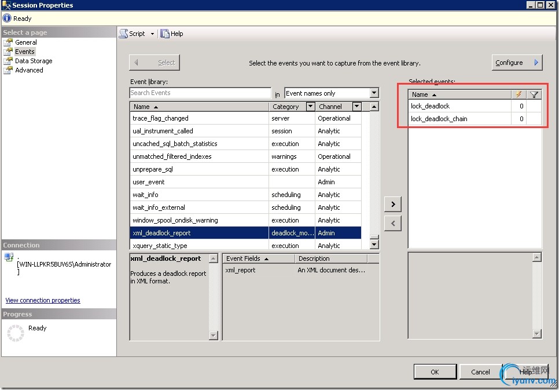The image size is (559, 390).
Task: Go to the Events page
Action: 25,52
